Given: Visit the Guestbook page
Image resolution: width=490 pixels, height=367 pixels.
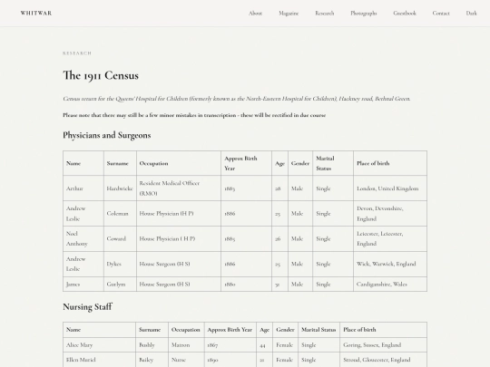Looking at the screenshot, I should pyautogui.click(x=405, y=13).
